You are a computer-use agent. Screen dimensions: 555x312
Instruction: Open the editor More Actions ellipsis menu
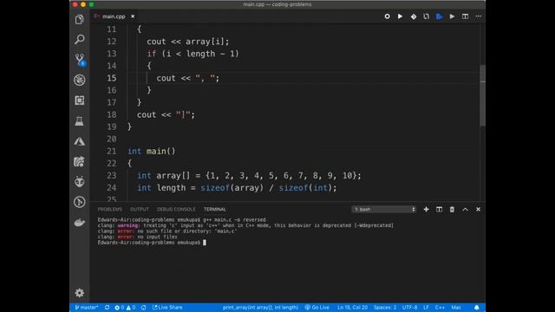(478, 16)
